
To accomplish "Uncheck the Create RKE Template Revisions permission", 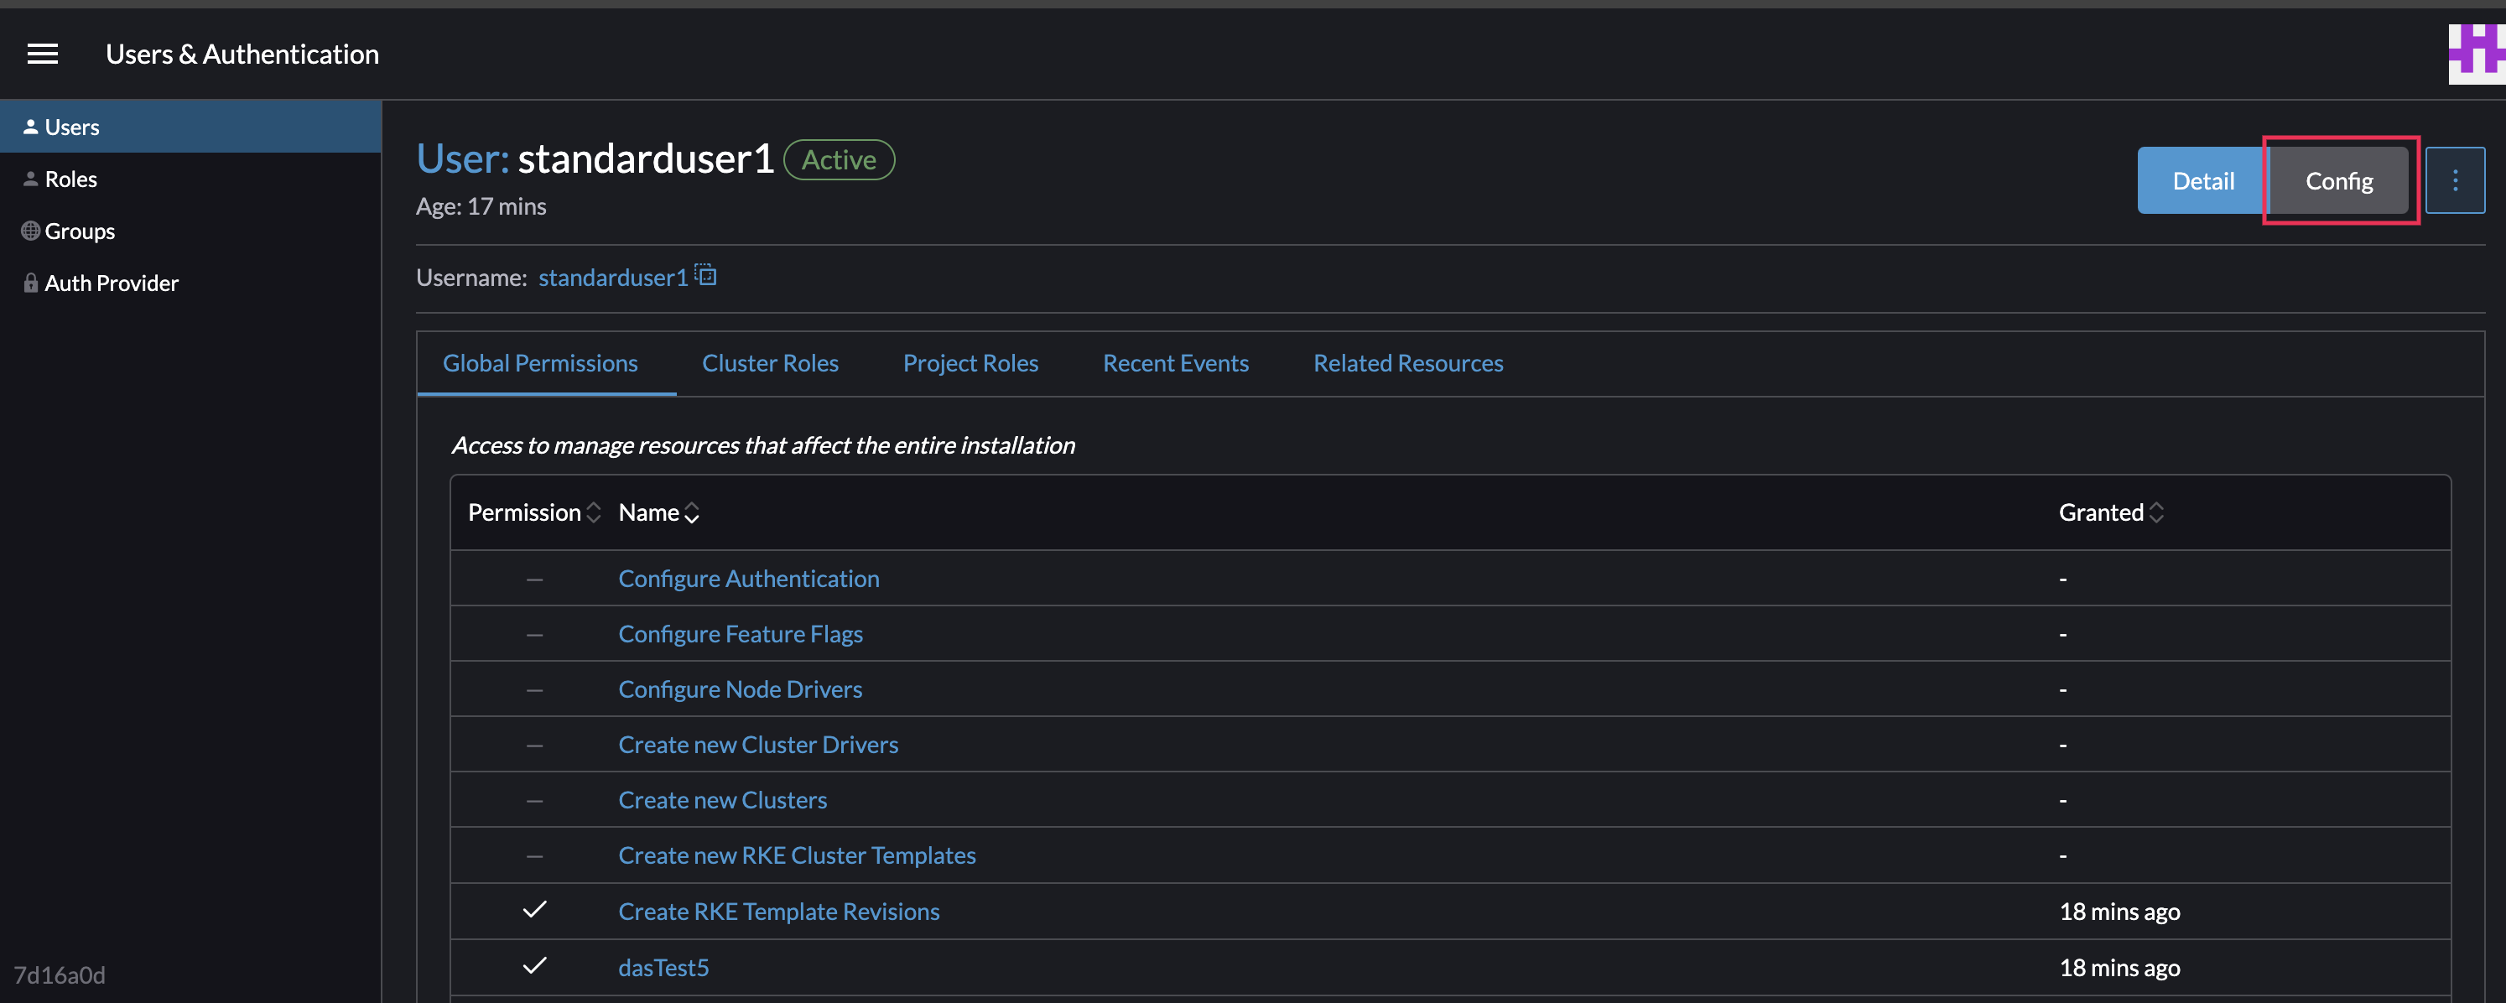I will [534, 912].
